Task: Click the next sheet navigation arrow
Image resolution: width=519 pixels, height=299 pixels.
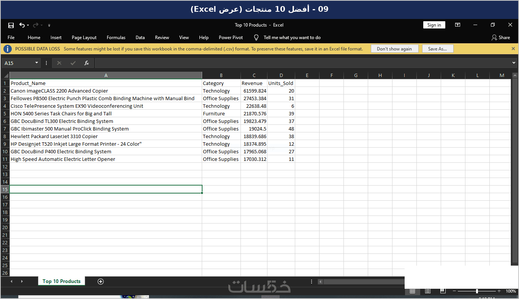Action: pos(22,281)
